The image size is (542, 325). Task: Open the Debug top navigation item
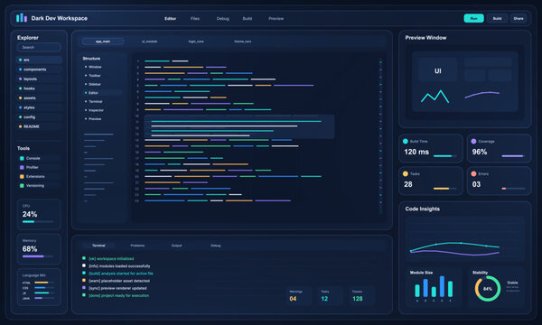pos(222,18)
